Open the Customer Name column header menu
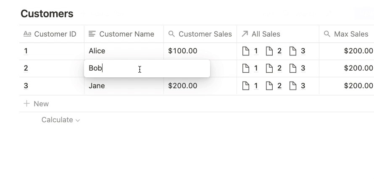Viewport: 374px width, 179px height. pos(126,34)
